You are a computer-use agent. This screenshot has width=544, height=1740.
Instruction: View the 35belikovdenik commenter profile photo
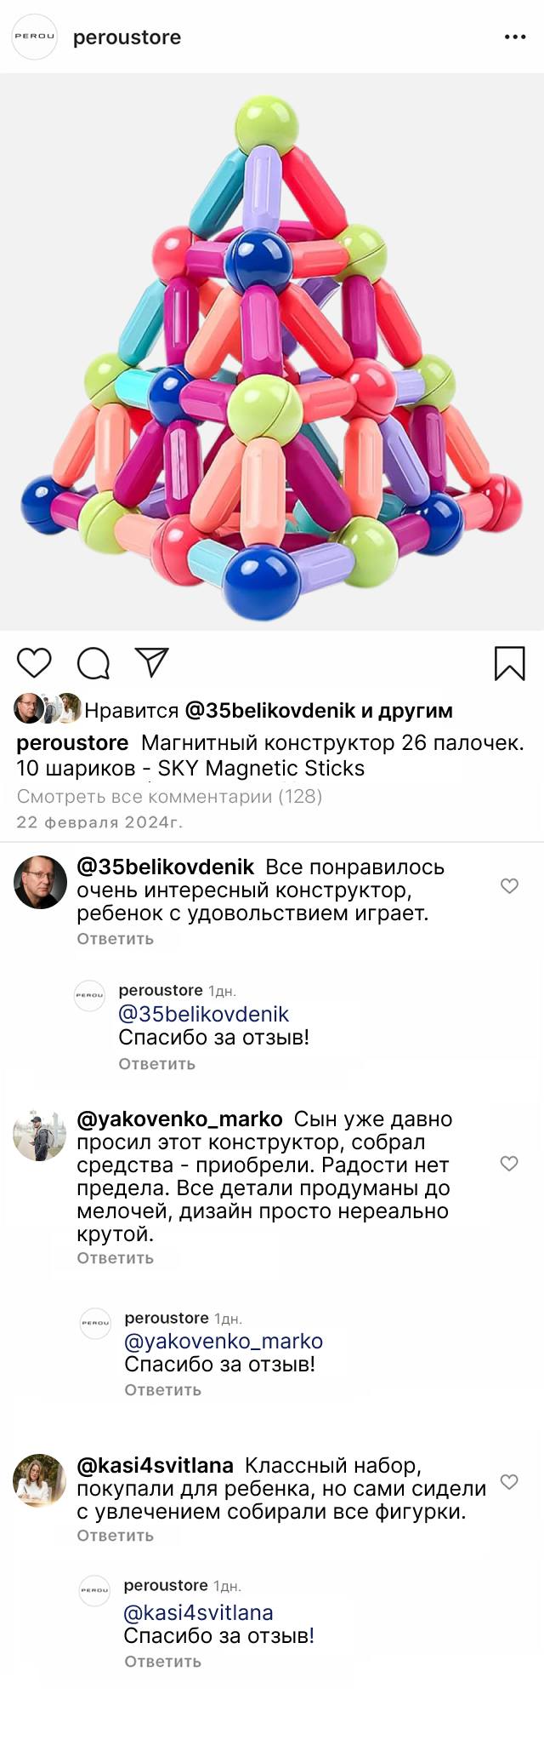tap(40, 883)
